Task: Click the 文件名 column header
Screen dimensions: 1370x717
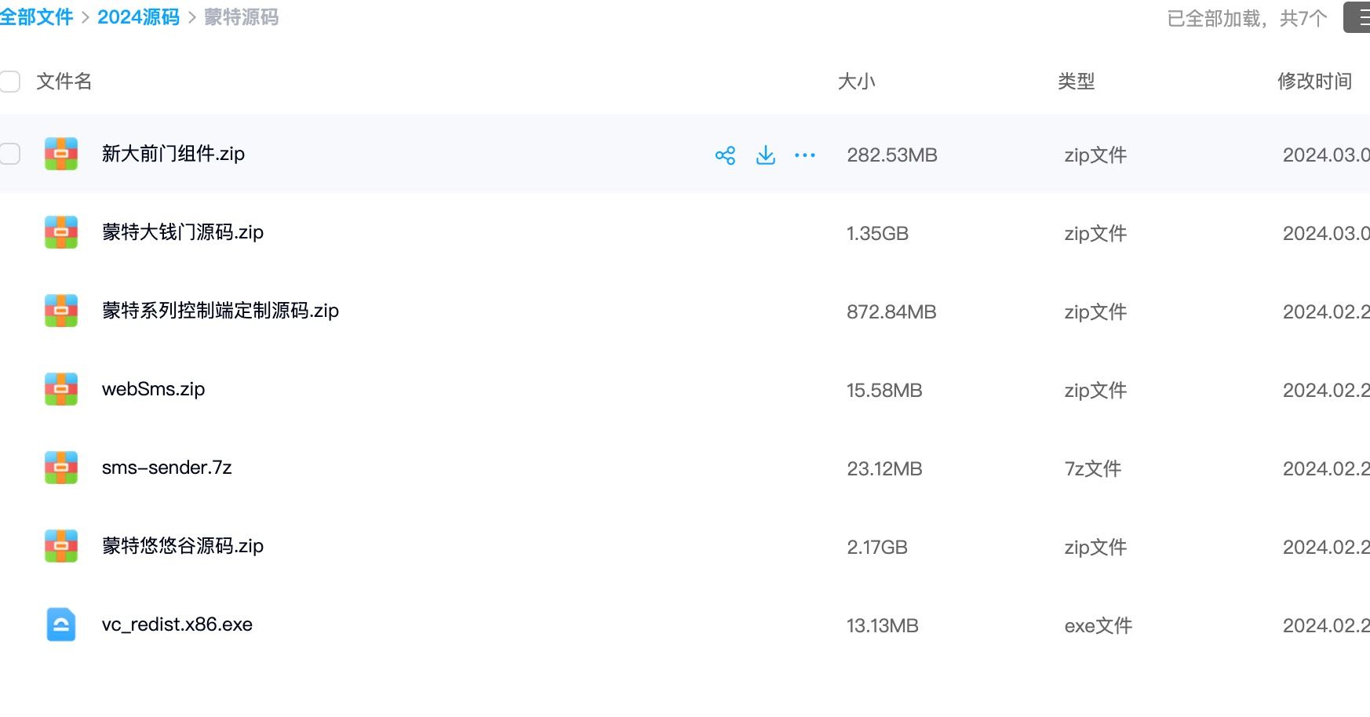Action: click(x=64, y=82)
